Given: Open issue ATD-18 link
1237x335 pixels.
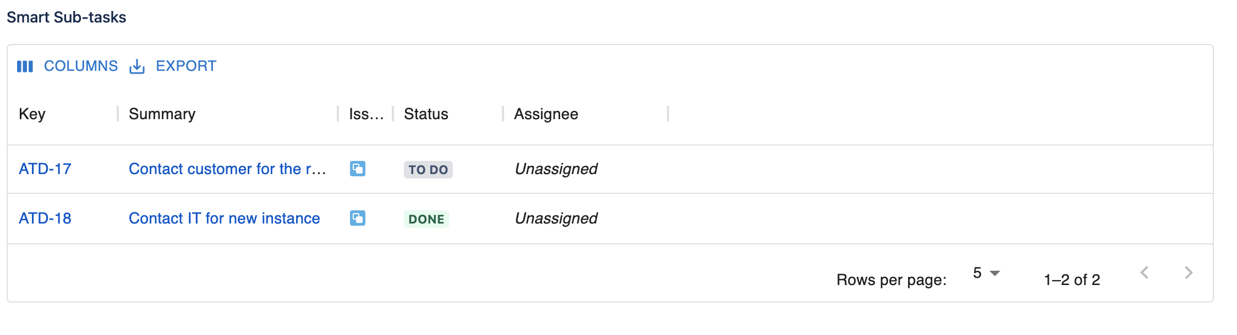Looking at the screenshot, I should pos(45,218).
